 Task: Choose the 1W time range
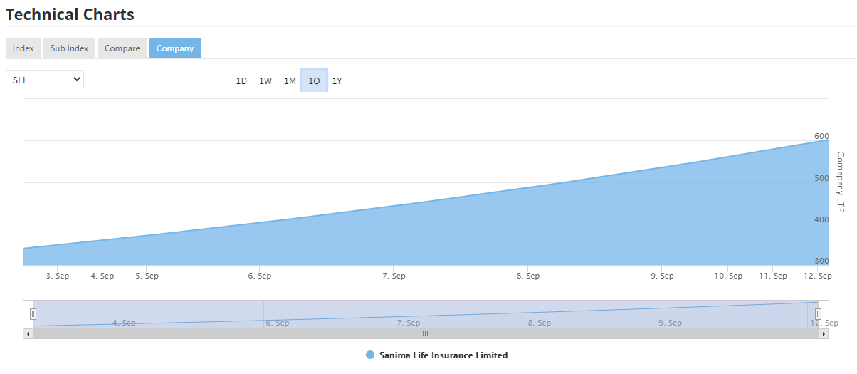pyautogui.click(x=265, y=81)
